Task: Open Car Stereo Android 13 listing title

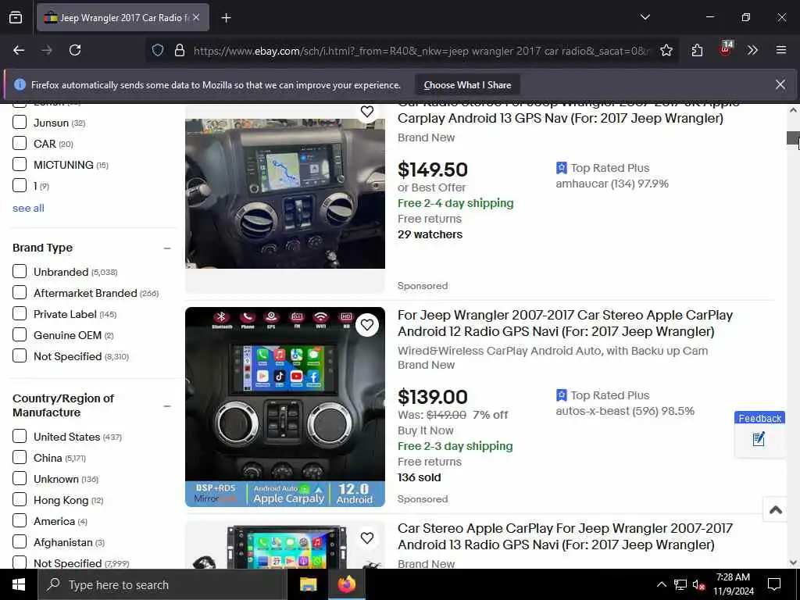Action: (x=565, y=537)
